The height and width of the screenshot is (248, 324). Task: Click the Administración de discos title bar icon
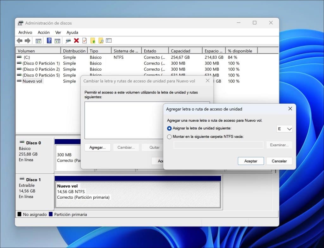pos(21,23)
